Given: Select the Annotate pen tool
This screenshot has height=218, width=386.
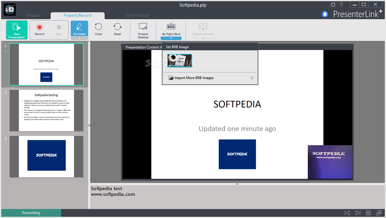Looking at the screenshot, I should [x=79, y=29].
